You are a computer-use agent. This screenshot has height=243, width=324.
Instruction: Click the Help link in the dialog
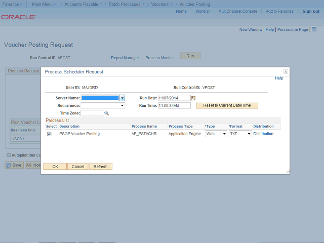click(278, 78)
